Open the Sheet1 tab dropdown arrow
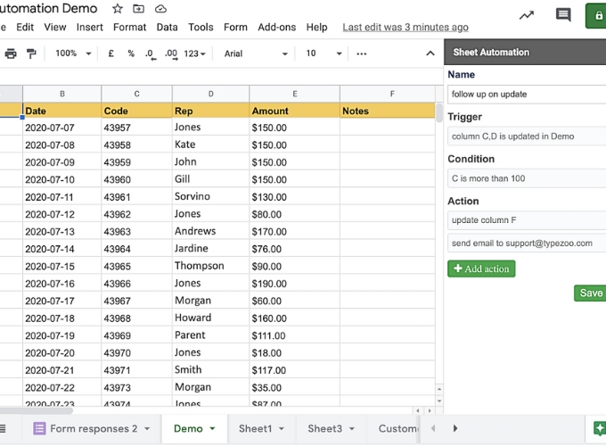 282,428
